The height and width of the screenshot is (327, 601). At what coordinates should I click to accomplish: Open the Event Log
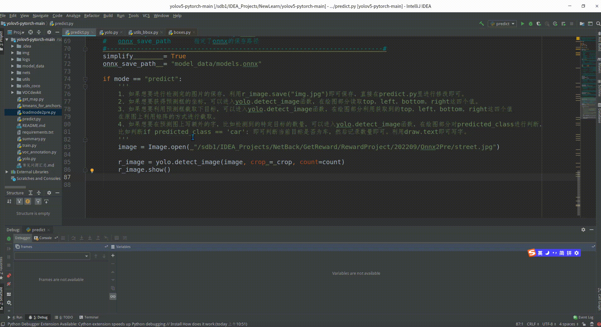584,317
